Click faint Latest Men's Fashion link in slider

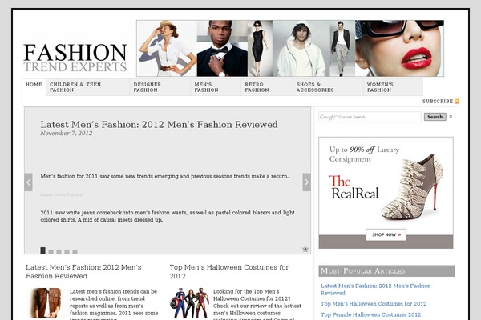pos(62,194)
